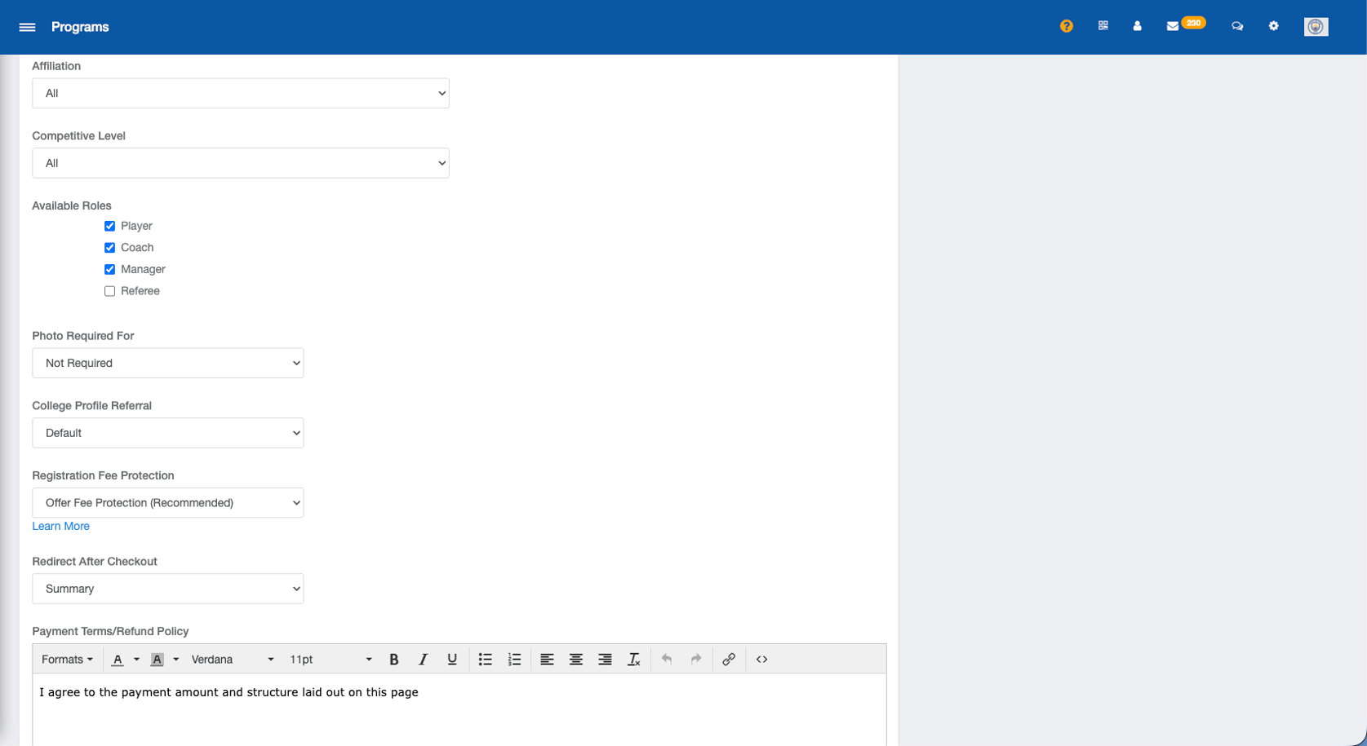Toggle underline formatting in editor
1367x746 pixels.
pyautogui.click(x=452, y=660)
